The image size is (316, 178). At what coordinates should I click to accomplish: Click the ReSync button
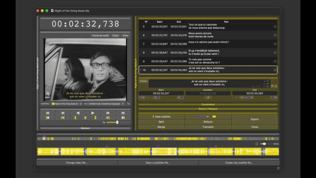[x=208, y=122]
